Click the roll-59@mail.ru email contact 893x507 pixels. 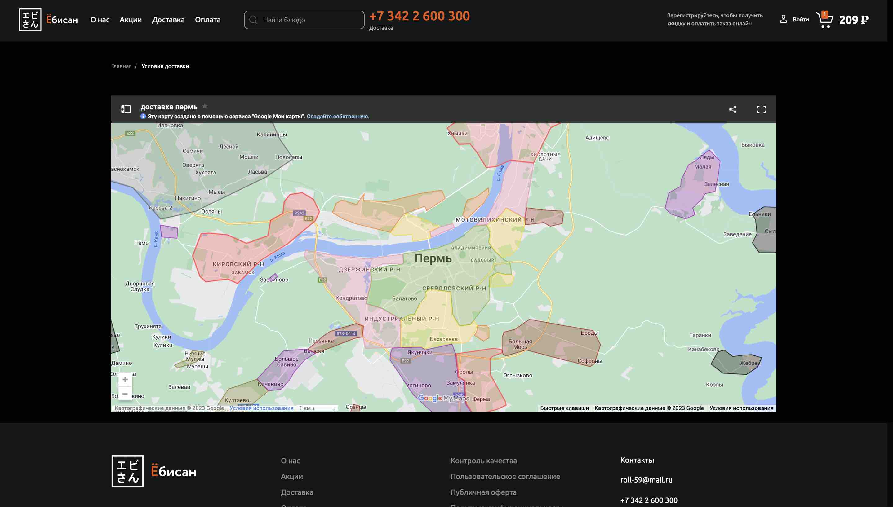(x=646, y=479)
